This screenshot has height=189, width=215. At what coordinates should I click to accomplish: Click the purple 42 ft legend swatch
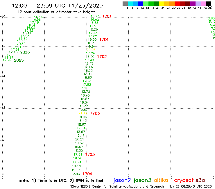tap(193, 3)
